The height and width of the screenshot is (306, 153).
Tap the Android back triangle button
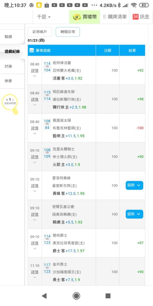click(x=44, y=296)
